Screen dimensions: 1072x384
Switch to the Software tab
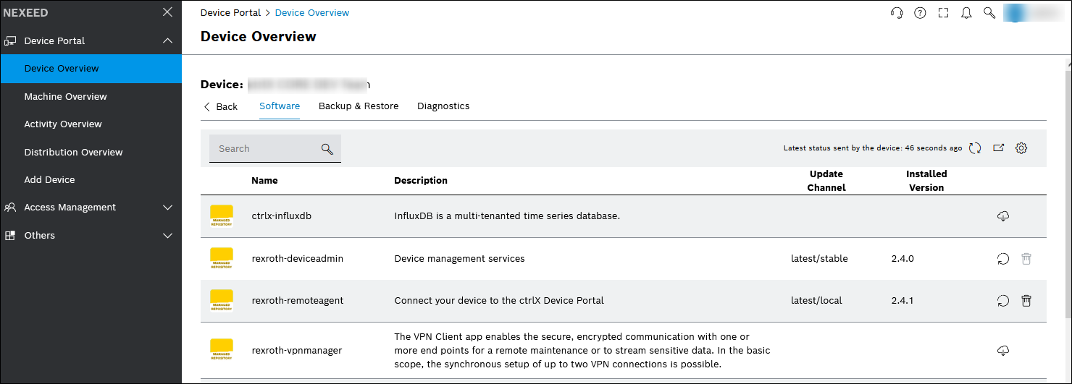(280, 106)
